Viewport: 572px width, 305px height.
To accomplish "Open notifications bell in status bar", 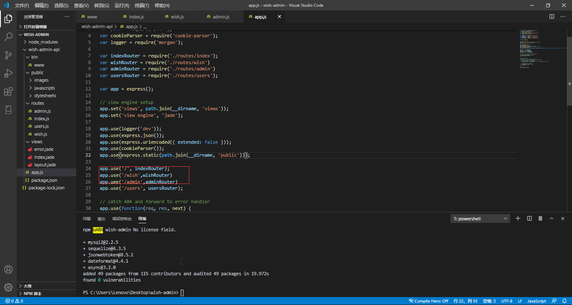I will click(x=564, y=301).
